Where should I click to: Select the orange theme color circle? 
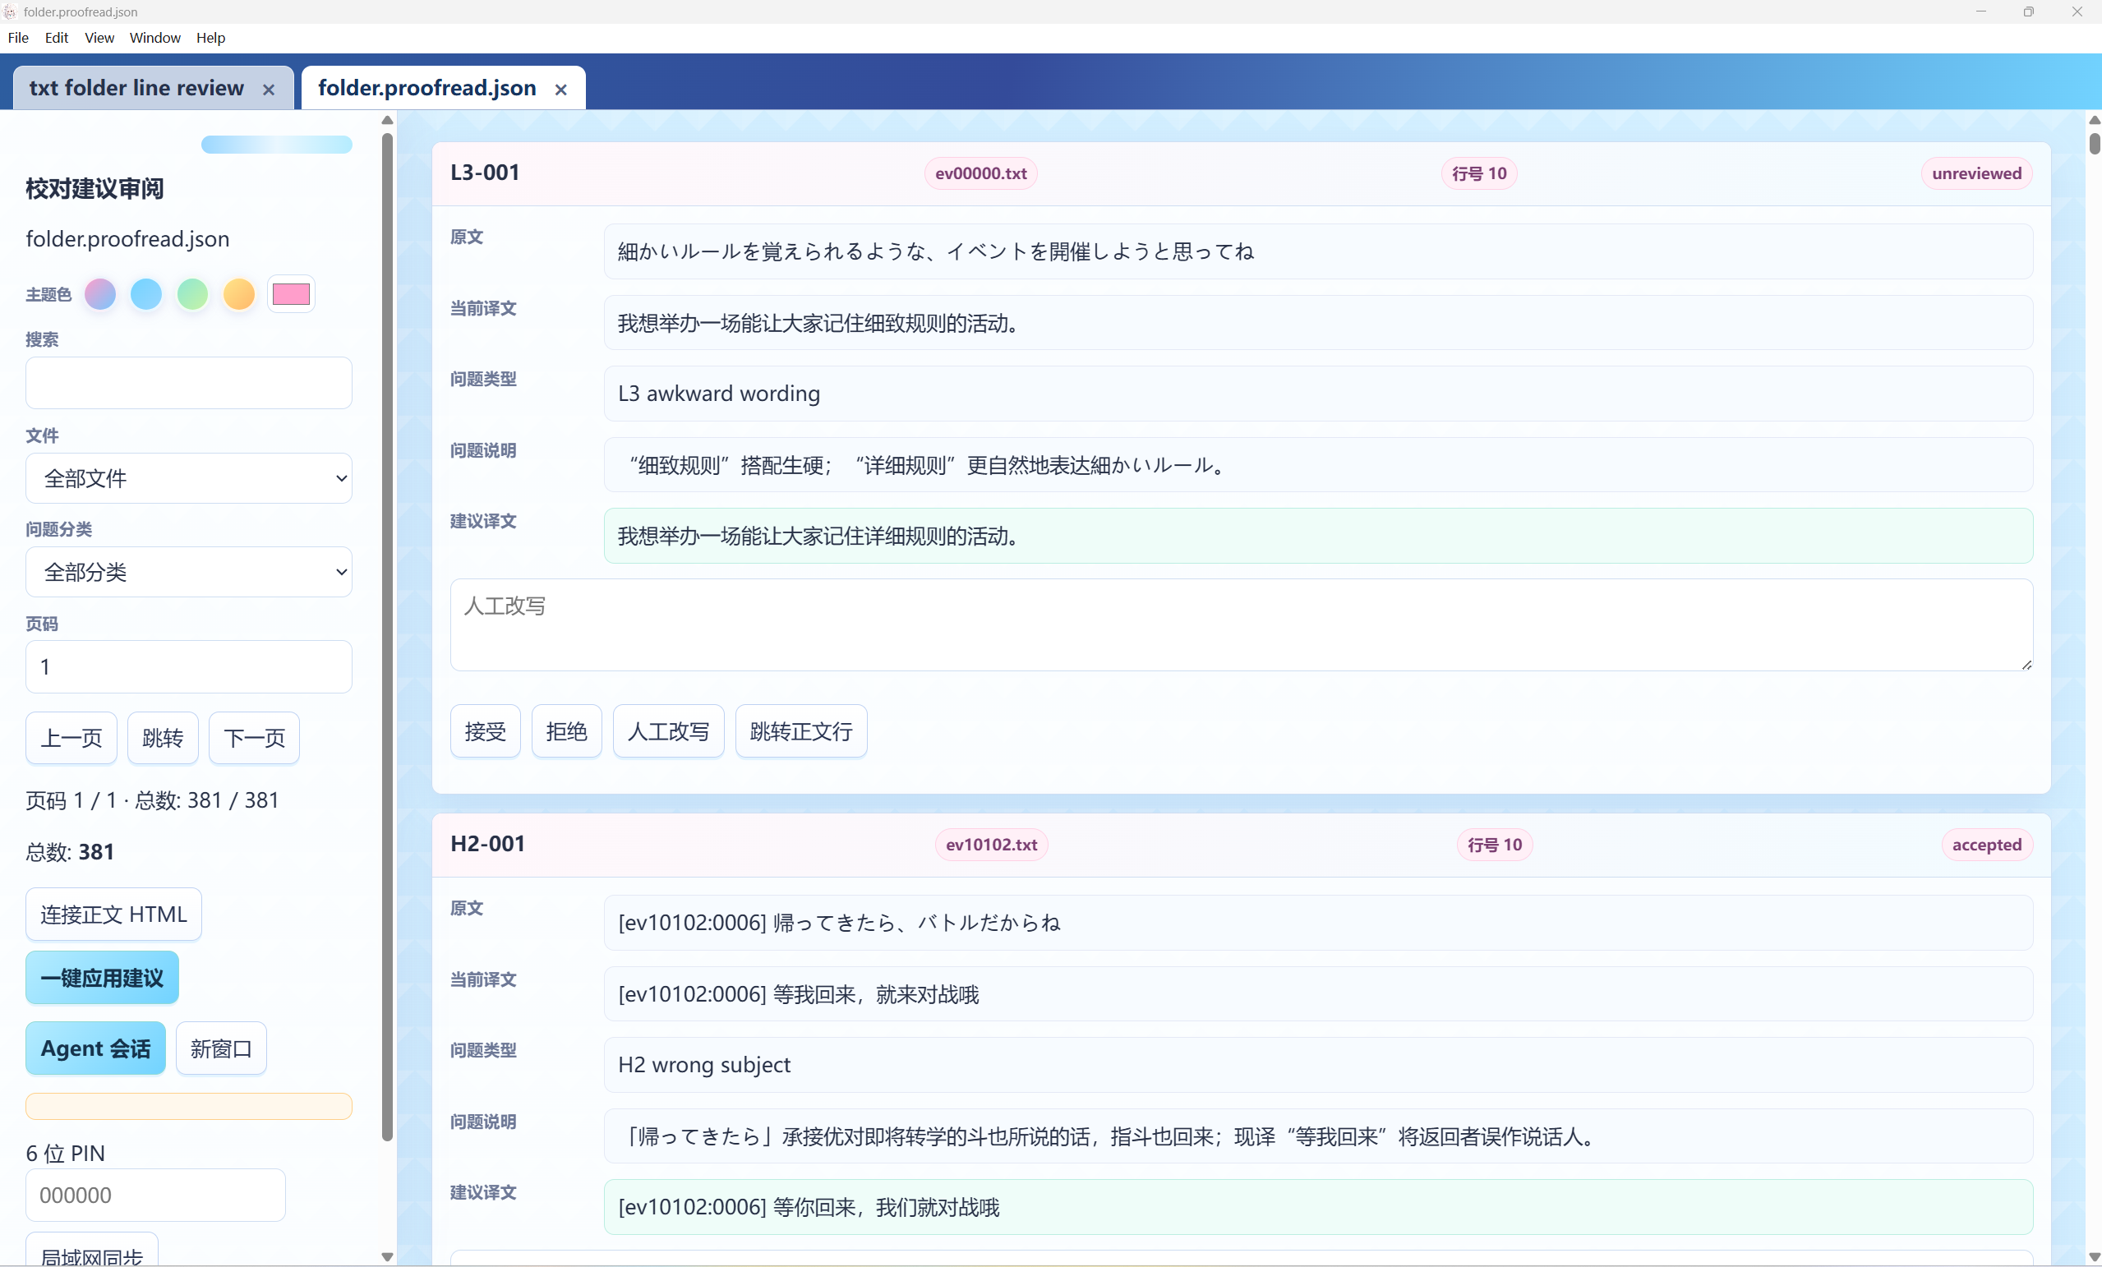[x=239, y=294]
